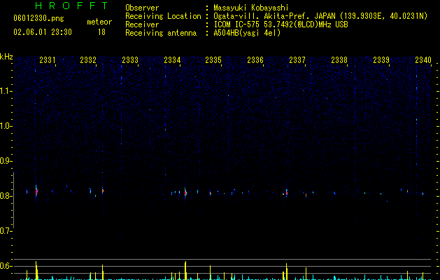Click the 1.0 kHz axis label
This screenshot has height=280, width=440.
point(6,126)
